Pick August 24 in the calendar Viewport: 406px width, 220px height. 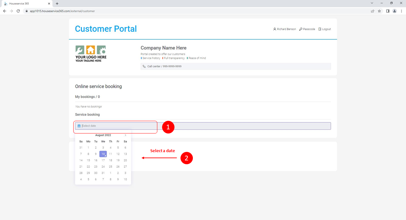(x=103, y=166)
